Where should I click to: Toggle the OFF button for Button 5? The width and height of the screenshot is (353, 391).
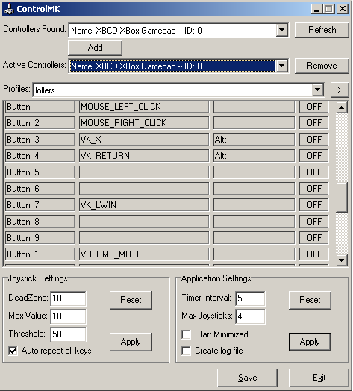314,172
